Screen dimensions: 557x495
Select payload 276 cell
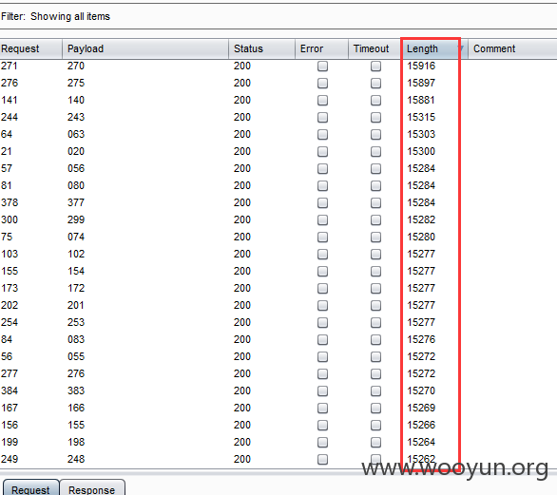tap(76, 373)
